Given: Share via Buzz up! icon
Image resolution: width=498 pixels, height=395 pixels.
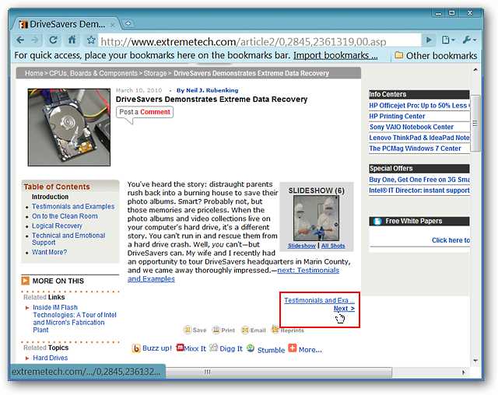Looking at the screenshot, I should (x=136, y=348).
